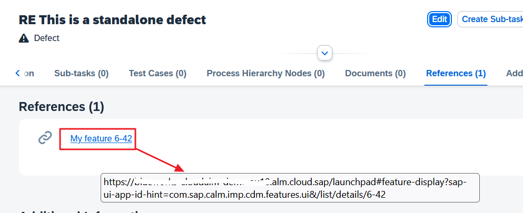523x213 pixels.
Task: Click the Create Sub-task button
Action: 490,19
